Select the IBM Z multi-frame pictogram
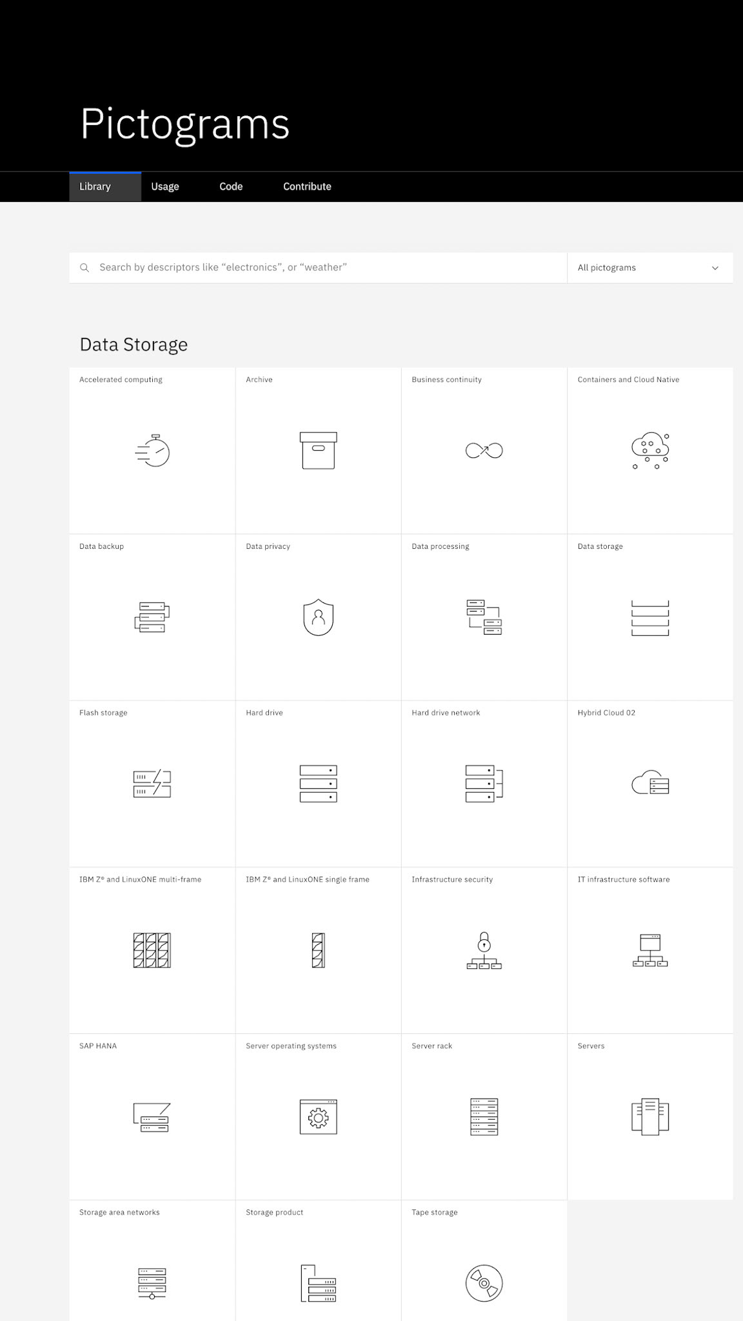 point(152,950)
